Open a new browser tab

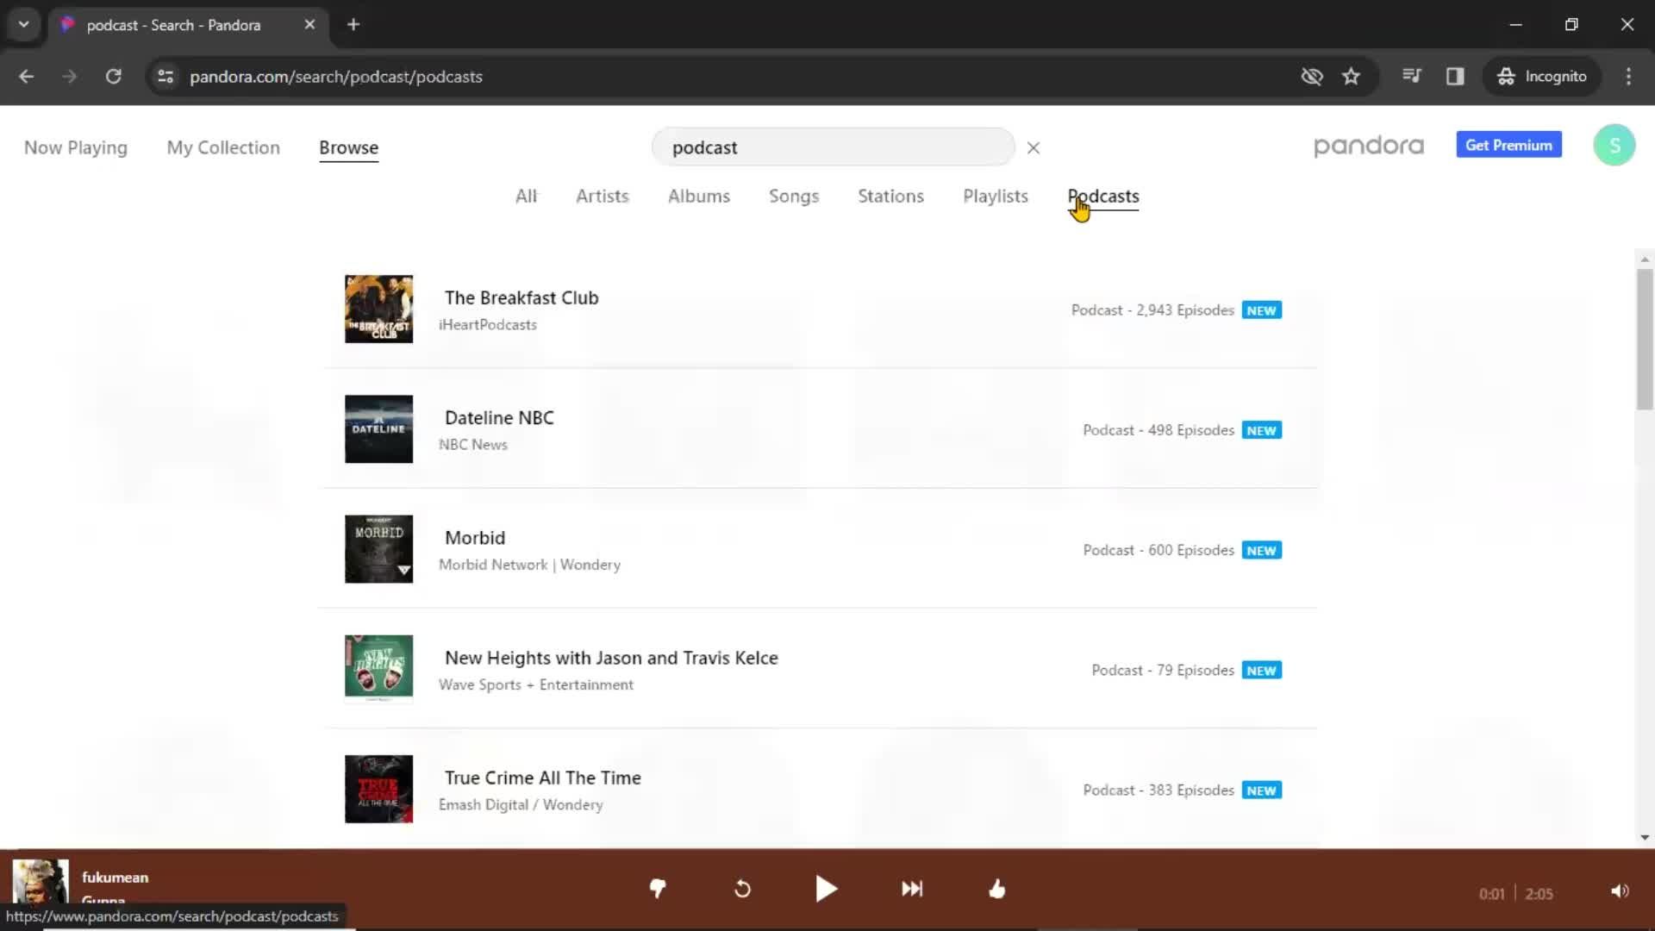[x=353, y=25]
